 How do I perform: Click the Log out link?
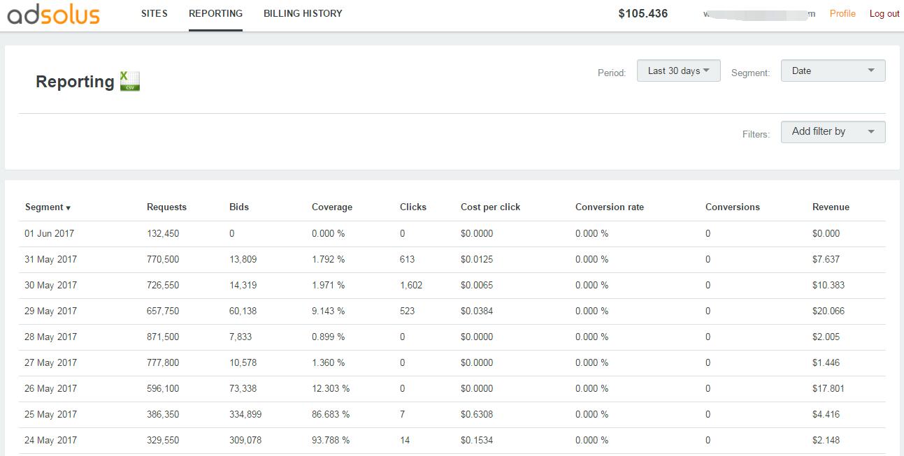884,13
